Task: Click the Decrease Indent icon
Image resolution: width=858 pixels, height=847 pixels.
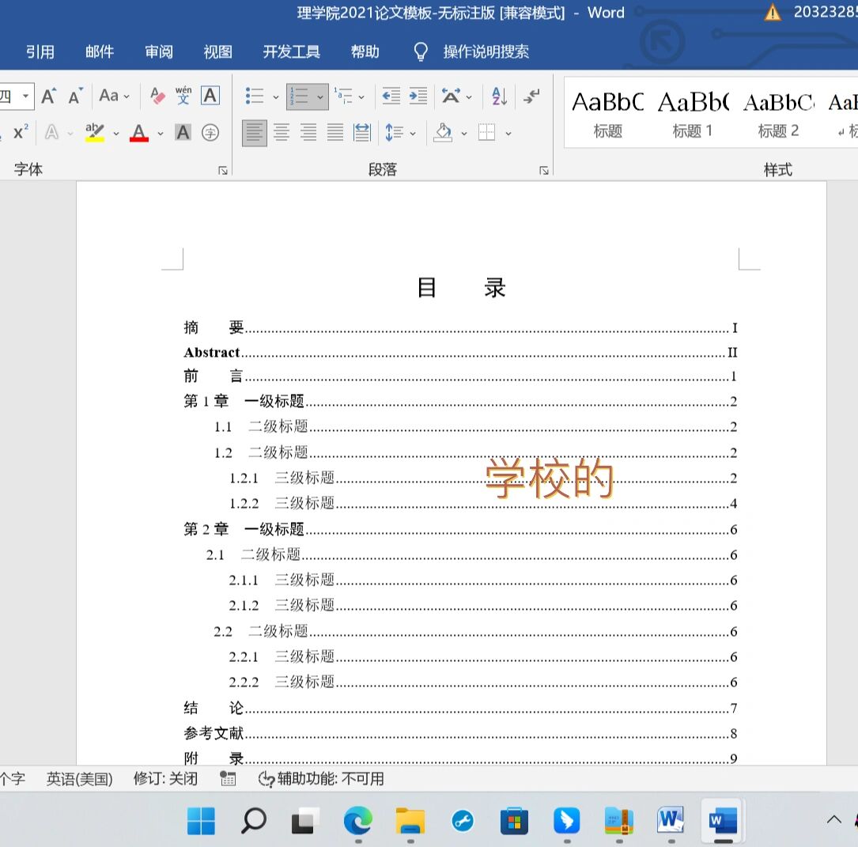Action: (391, 96)
